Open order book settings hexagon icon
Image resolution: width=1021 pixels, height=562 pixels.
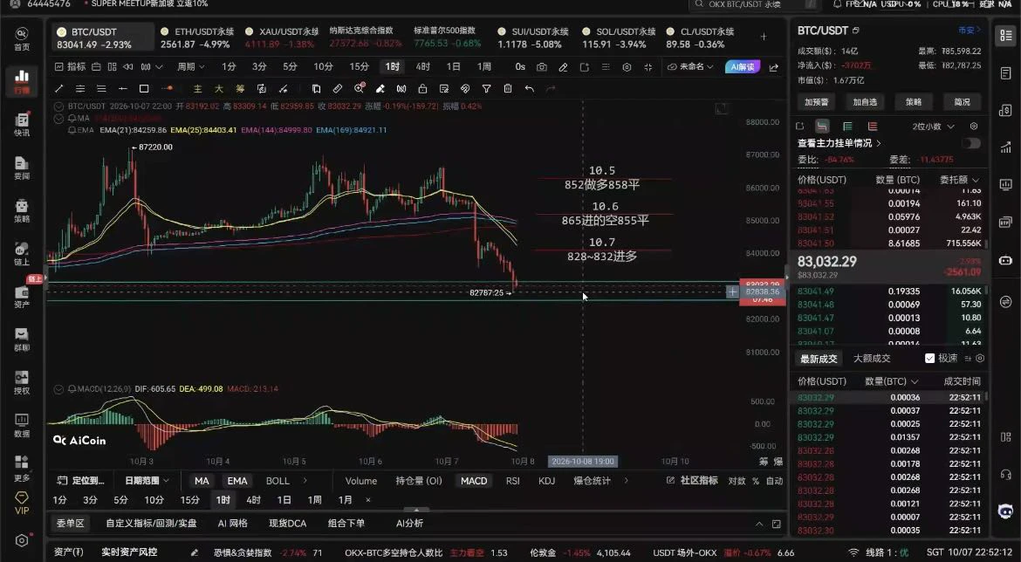(974, 127)
